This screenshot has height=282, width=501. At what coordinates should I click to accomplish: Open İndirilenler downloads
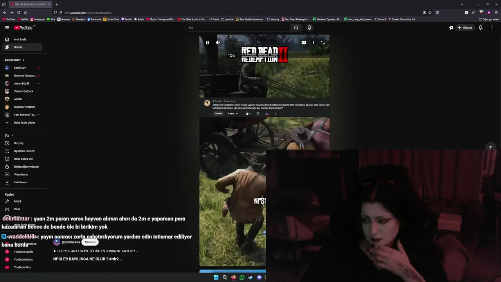(22, 182)
